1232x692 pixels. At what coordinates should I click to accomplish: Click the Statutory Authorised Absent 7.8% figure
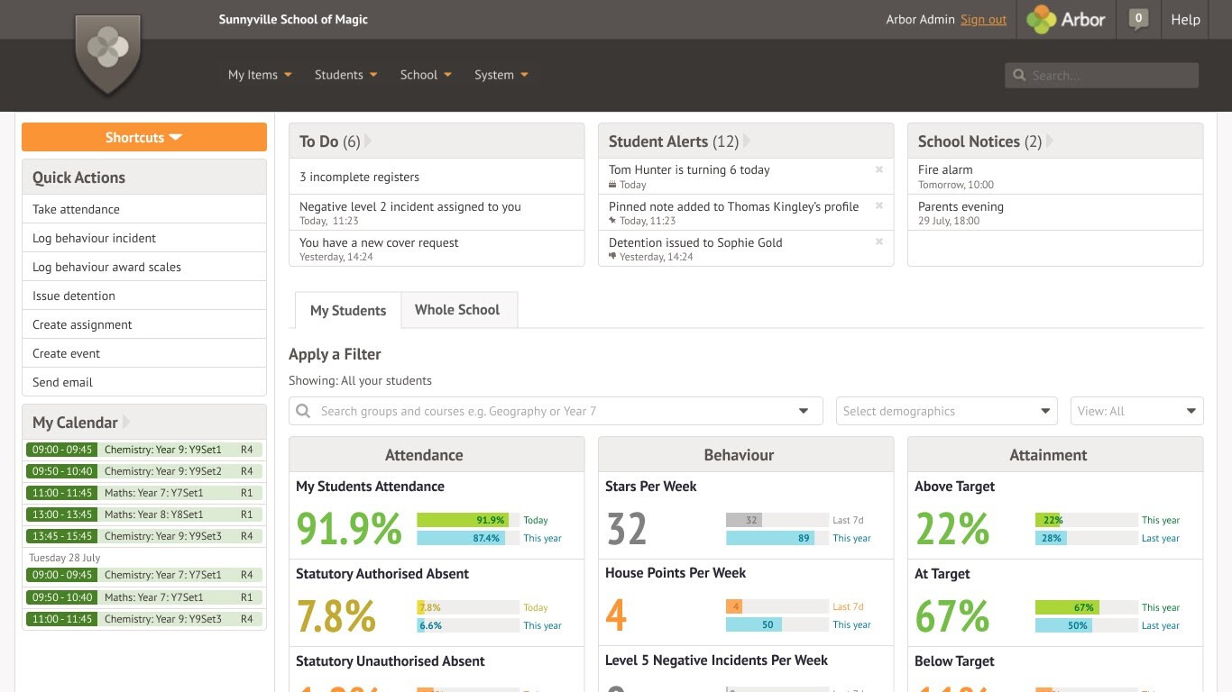point(336,616)
